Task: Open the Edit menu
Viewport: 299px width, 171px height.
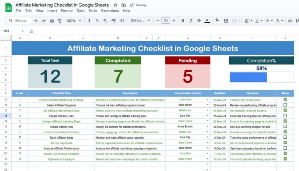Action: click(x=28, y=11)
